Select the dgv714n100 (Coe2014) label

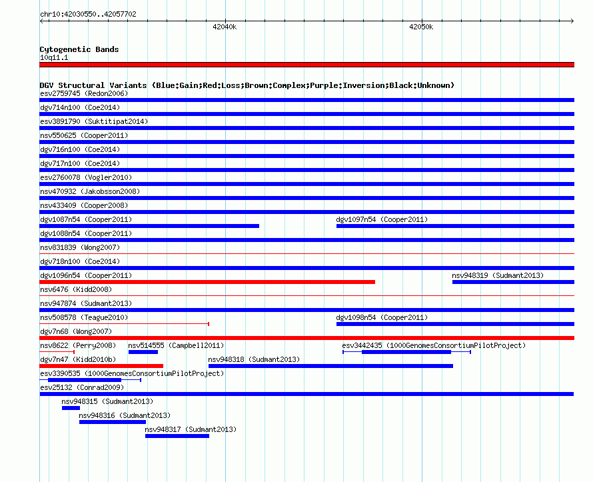80,107
